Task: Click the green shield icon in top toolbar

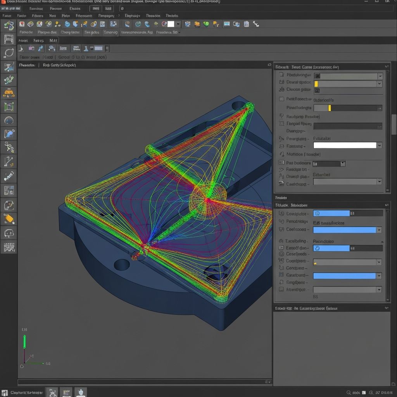Action: click(x=206, y=24)
